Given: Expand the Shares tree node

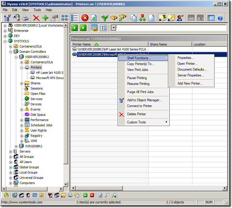Looking at the screenshot, I should (22, 83).
